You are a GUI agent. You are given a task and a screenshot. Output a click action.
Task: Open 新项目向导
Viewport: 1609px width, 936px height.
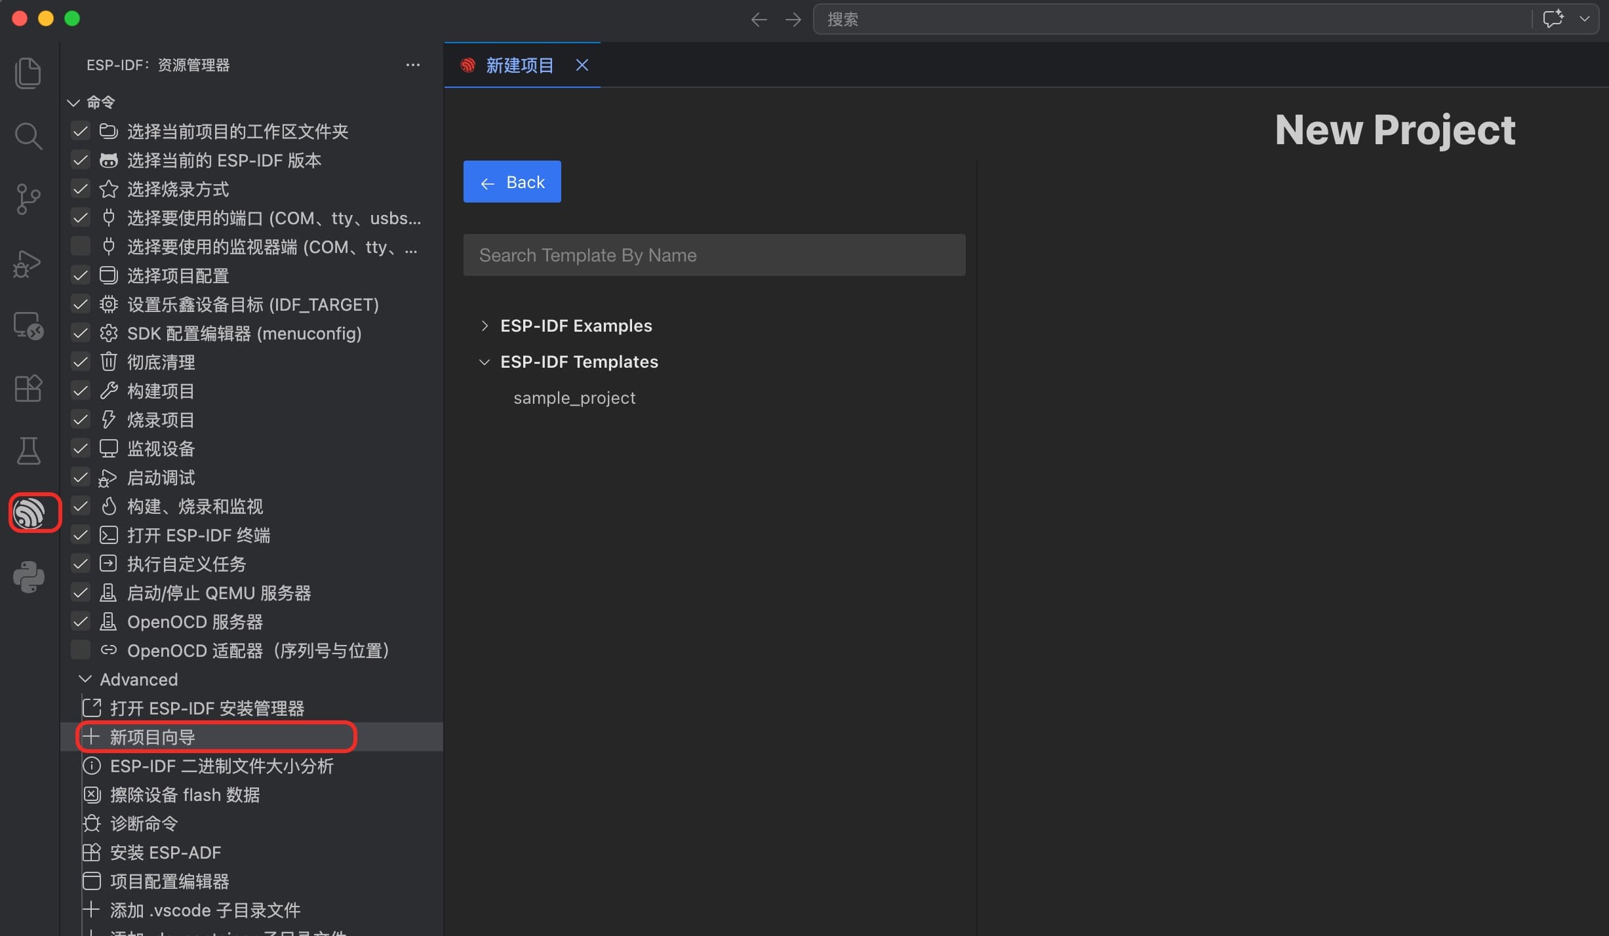pyautogui.click(x=152, y=737)
